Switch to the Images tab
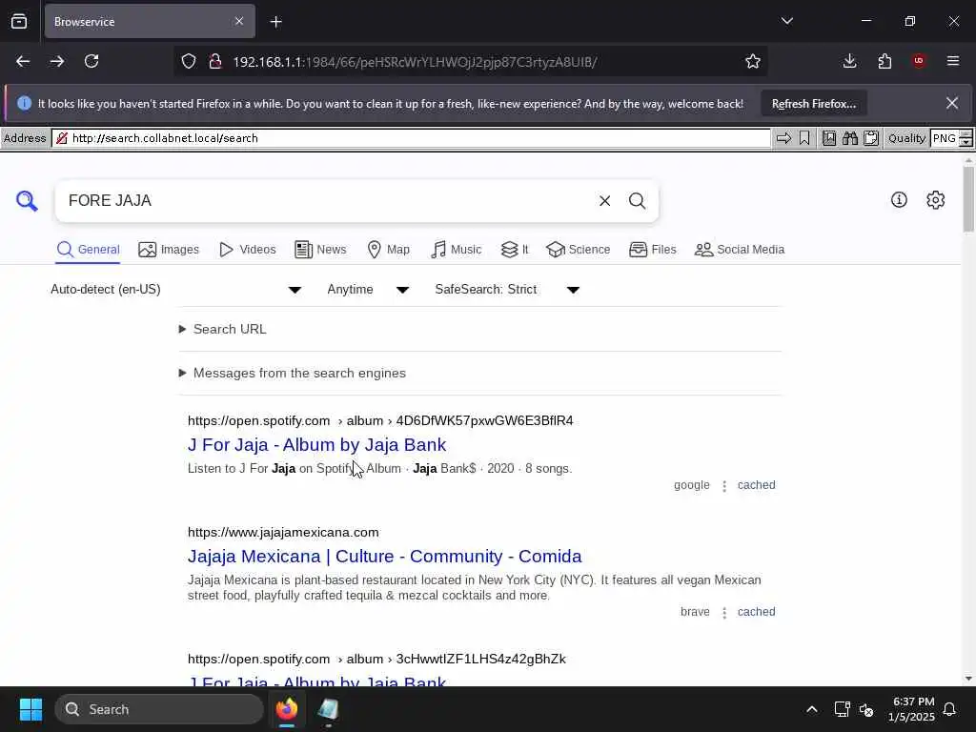This screenshot has width=976, height=732. tap(169, 250)
